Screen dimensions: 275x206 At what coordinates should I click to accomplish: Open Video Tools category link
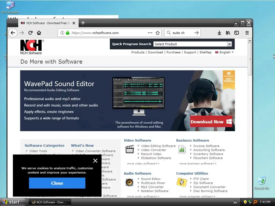38,151
